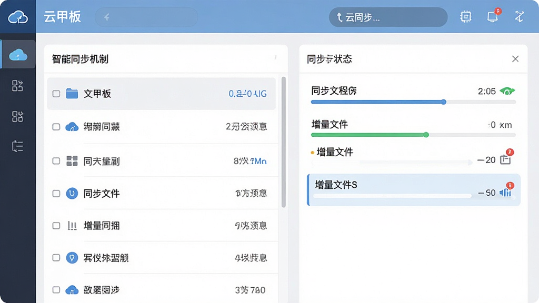The width and height of the screenshot is (539, 303).
Task: Click the round sync icon of 同步文件
Action: coord(72,194)
